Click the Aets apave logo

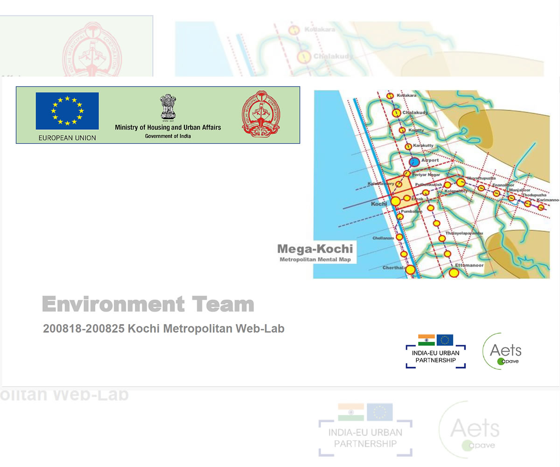(502, 351)
